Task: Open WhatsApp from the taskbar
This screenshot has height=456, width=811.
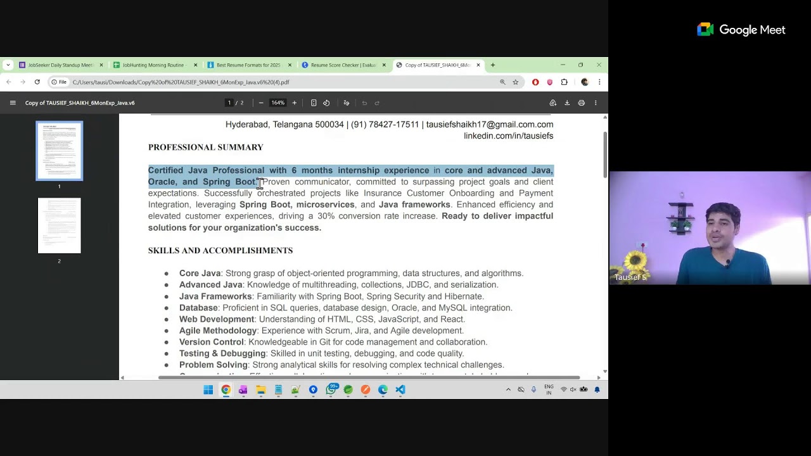Action: pos(331,389)
